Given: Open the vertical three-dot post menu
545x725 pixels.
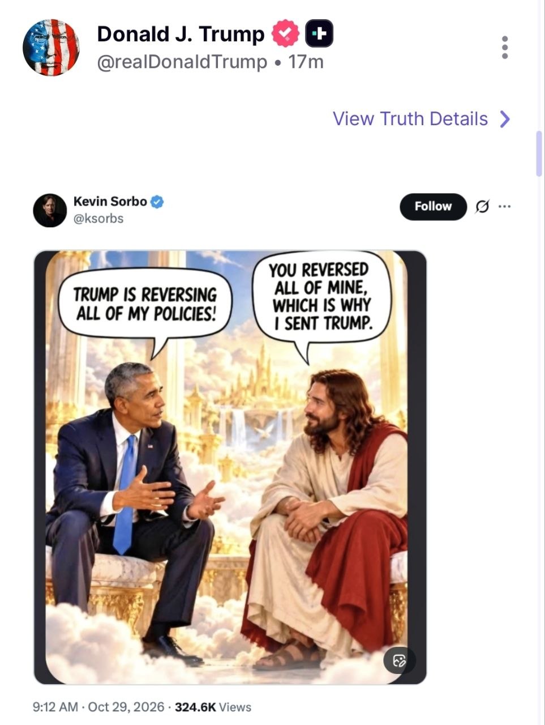Looking at the screenshot, I should [x=505, y=48].
